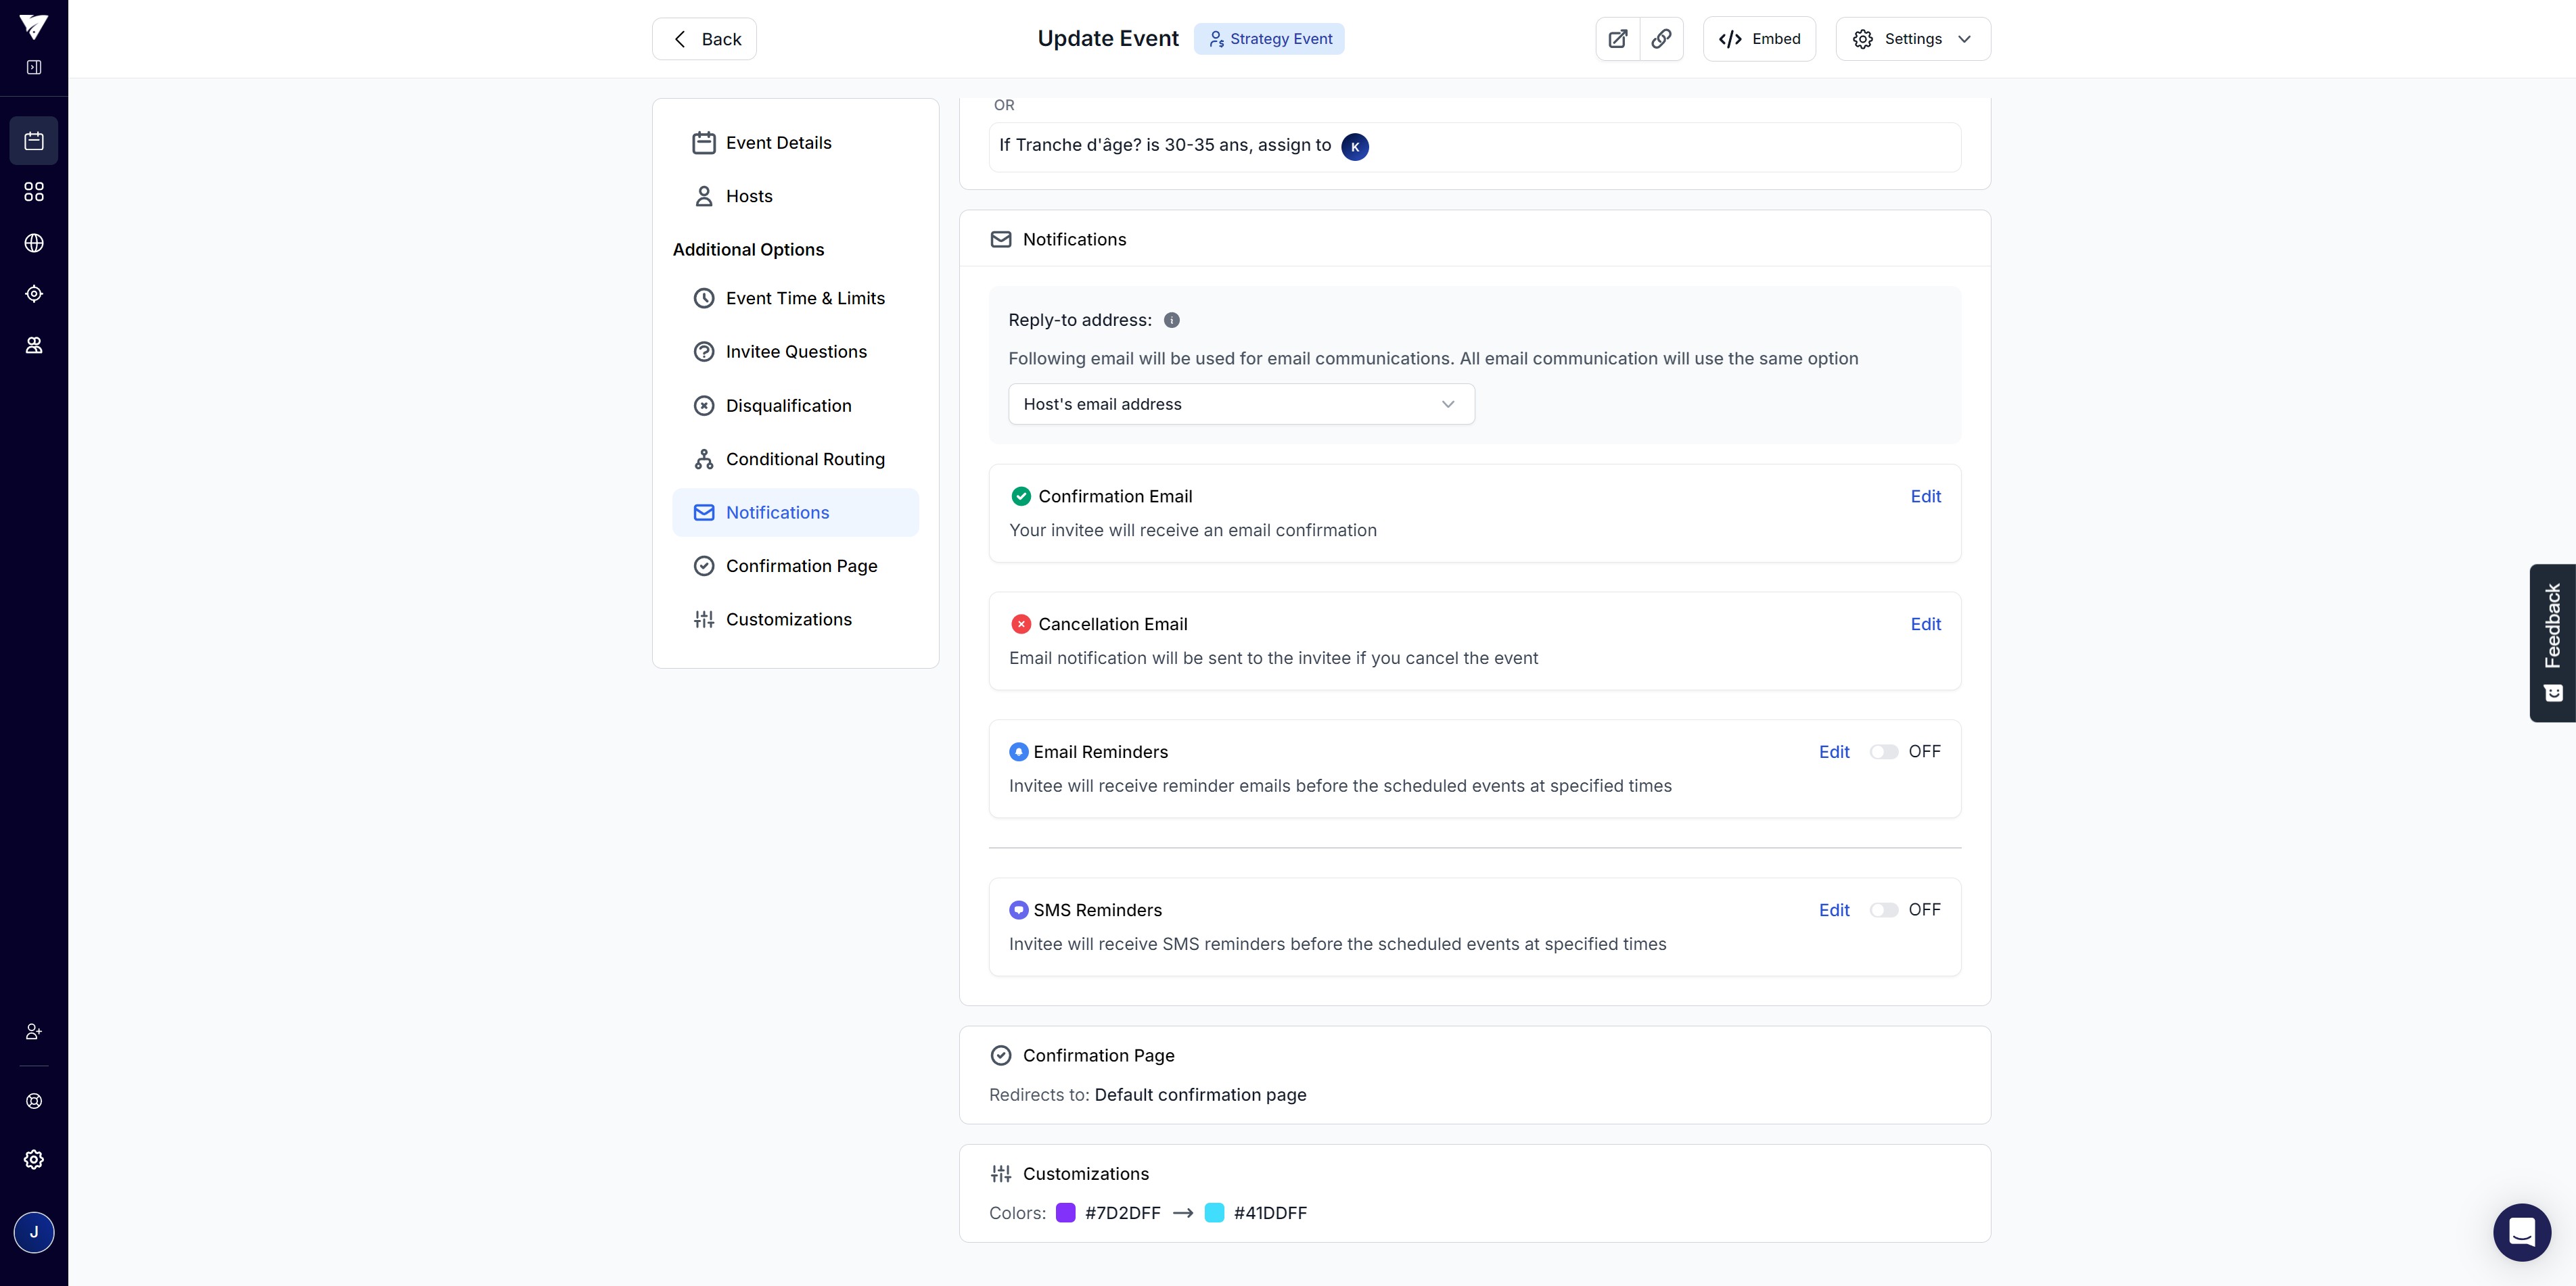Screen dimensions: 2576x1286
Task: Click the purple #7D2DFF color swatch
Action: click(1065, 1213)
